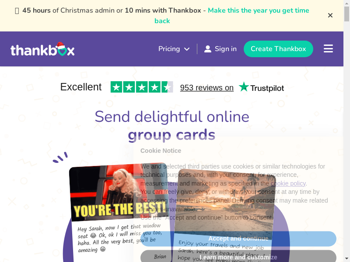The height and width of the screenshot is (262, 350).
Task: Open the 953 reviews on Trustpilot link
Action: 206,88
